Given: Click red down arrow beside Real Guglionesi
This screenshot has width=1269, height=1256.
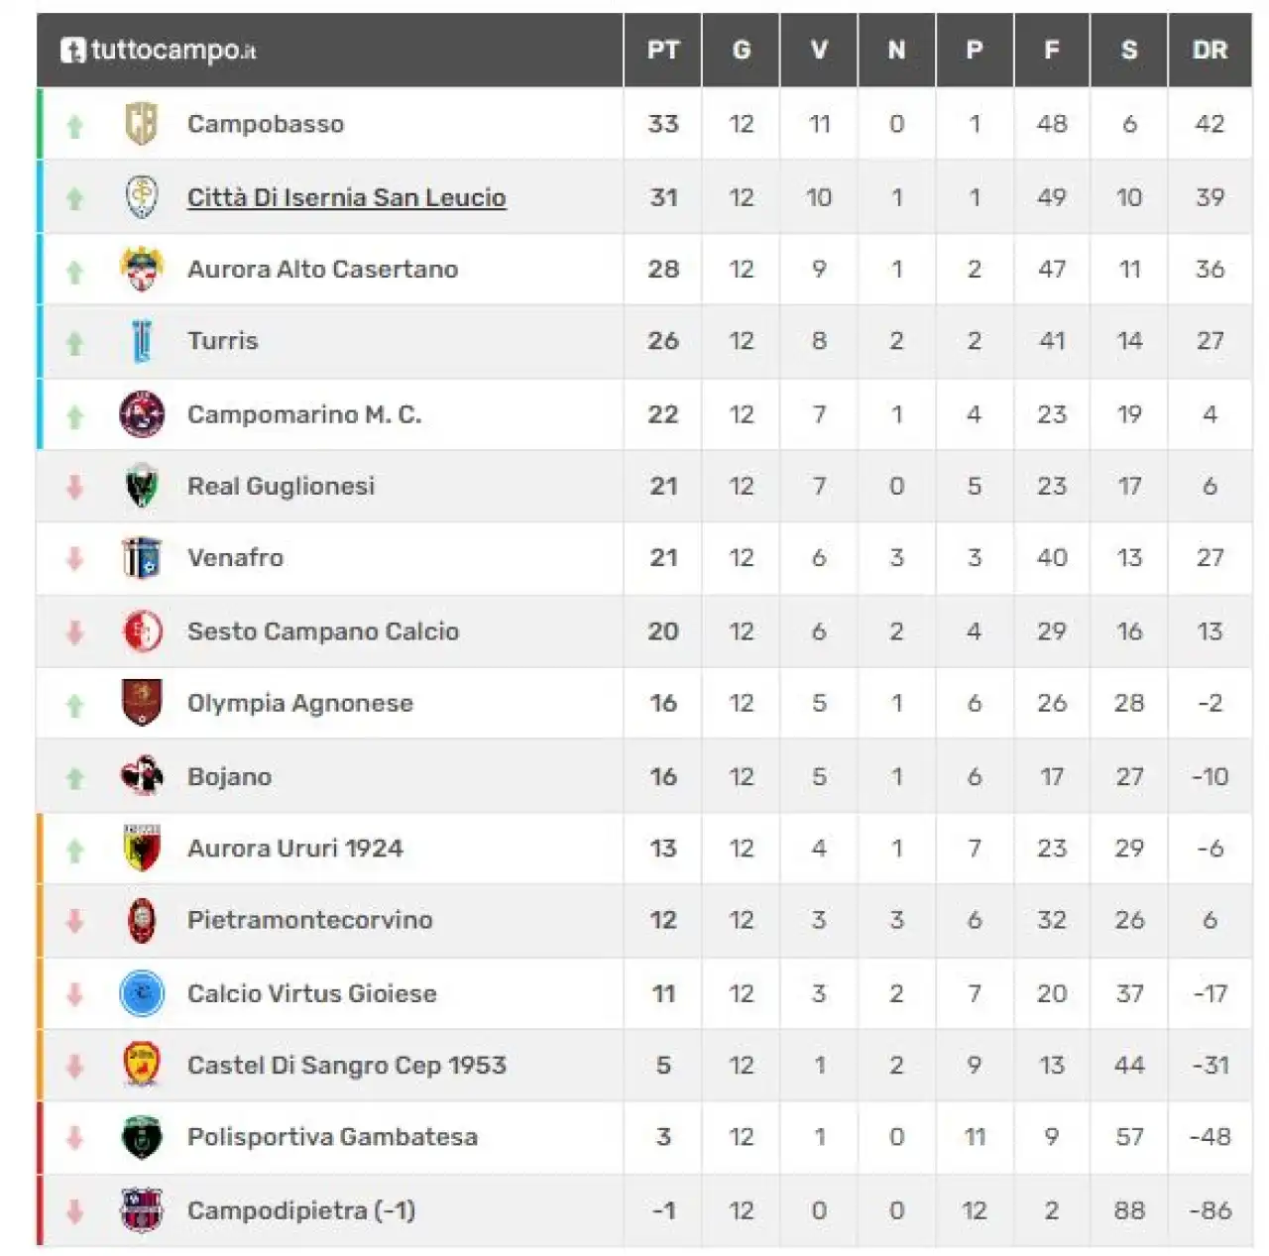Looking at the screenshot, I should click(74, 487).
